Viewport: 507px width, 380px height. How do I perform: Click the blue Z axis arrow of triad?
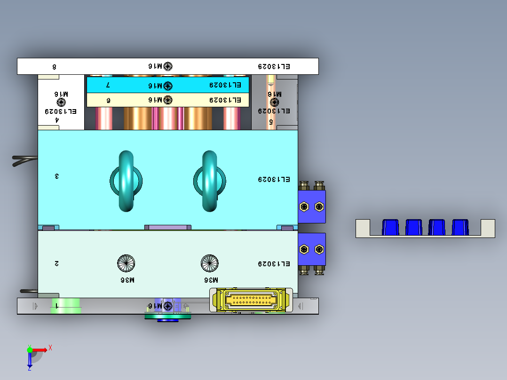click(x=30, y=360)
